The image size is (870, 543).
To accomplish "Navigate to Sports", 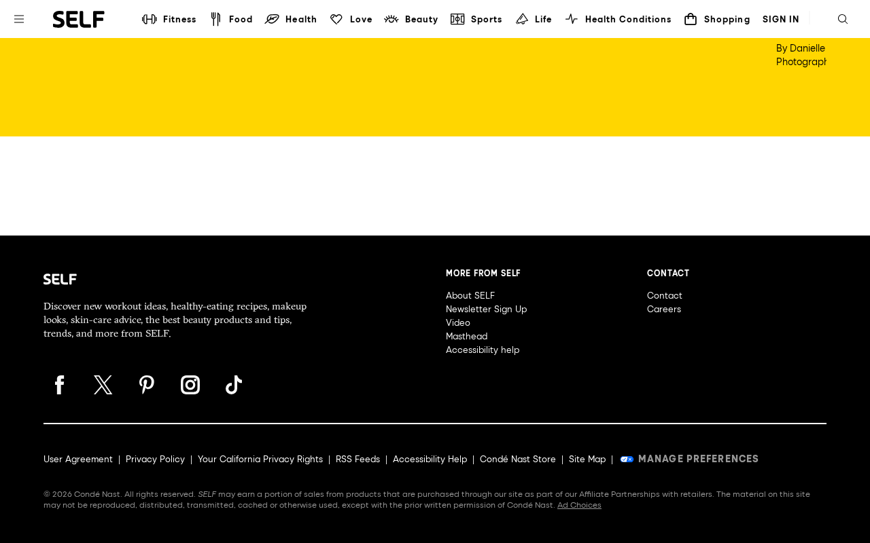I will (x=487, y=19).
